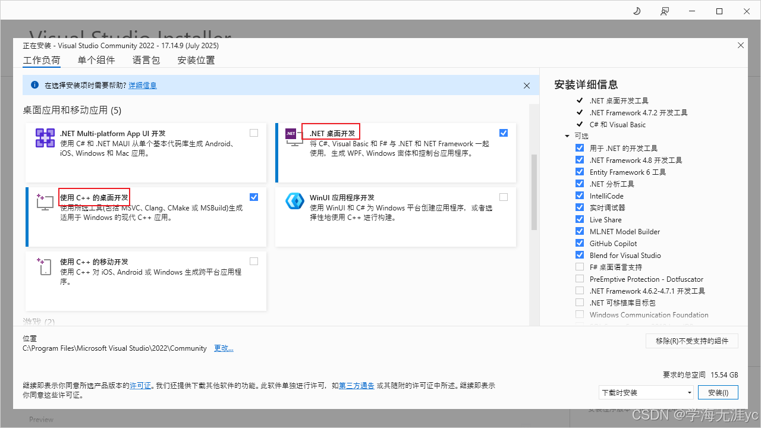
Task: Check .NET 可移植库目标包 component
Action: [x=580, y=303]
